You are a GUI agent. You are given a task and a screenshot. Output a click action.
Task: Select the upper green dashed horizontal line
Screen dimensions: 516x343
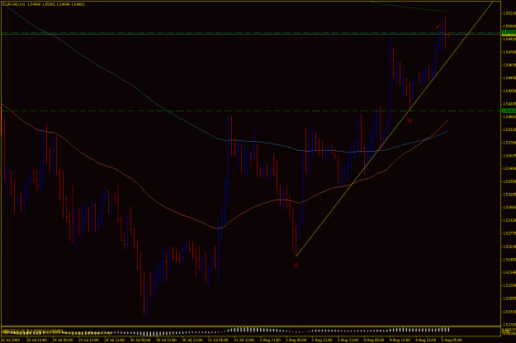click(x=251, y=32)
